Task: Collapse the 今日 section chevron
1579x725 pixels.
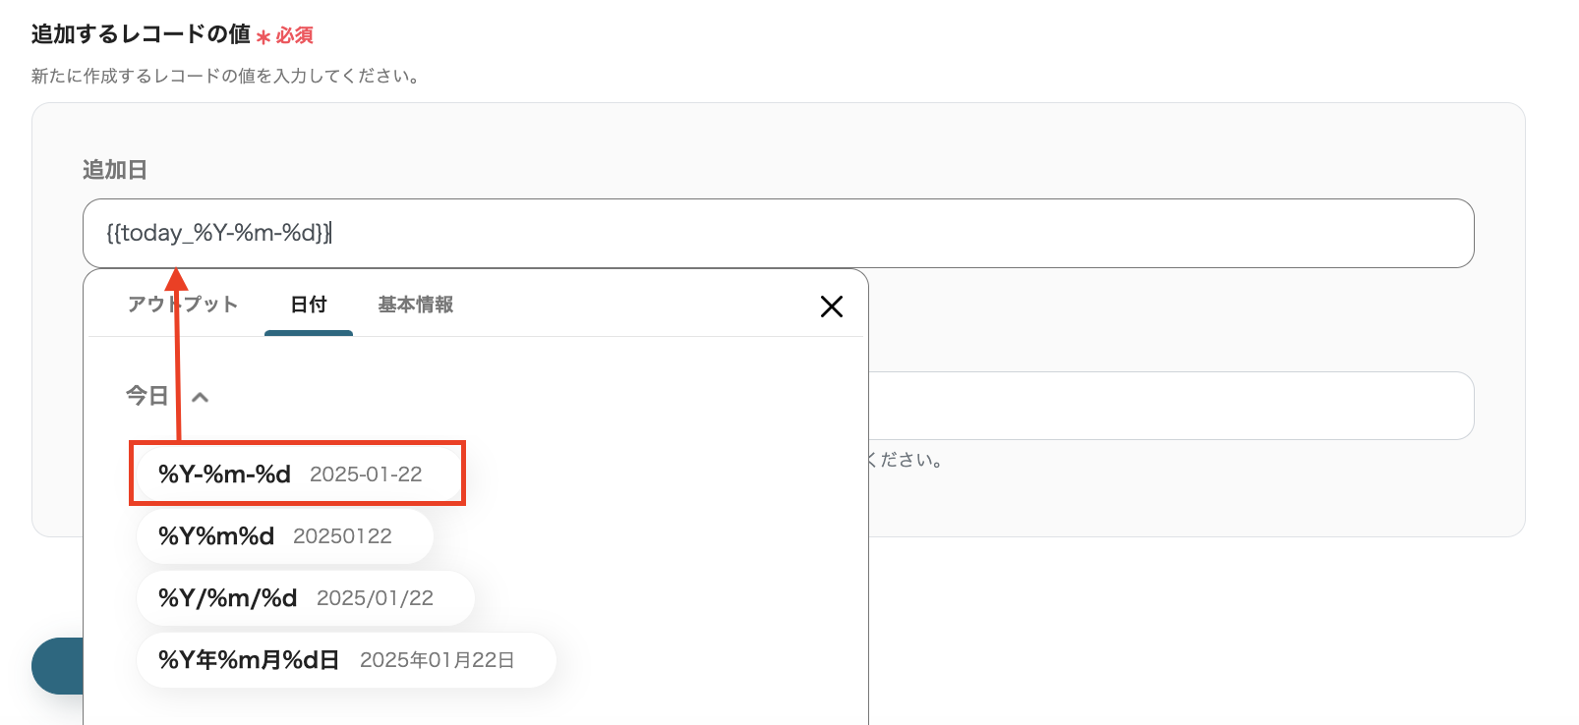Action: [x=201, y=397]
